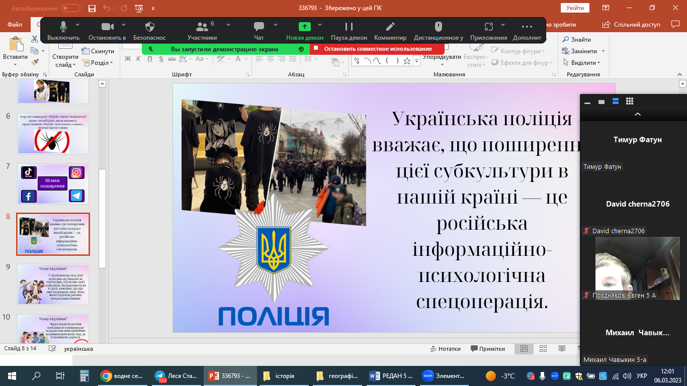
Task: Cut selection with scissors icon
Action: 35,39
